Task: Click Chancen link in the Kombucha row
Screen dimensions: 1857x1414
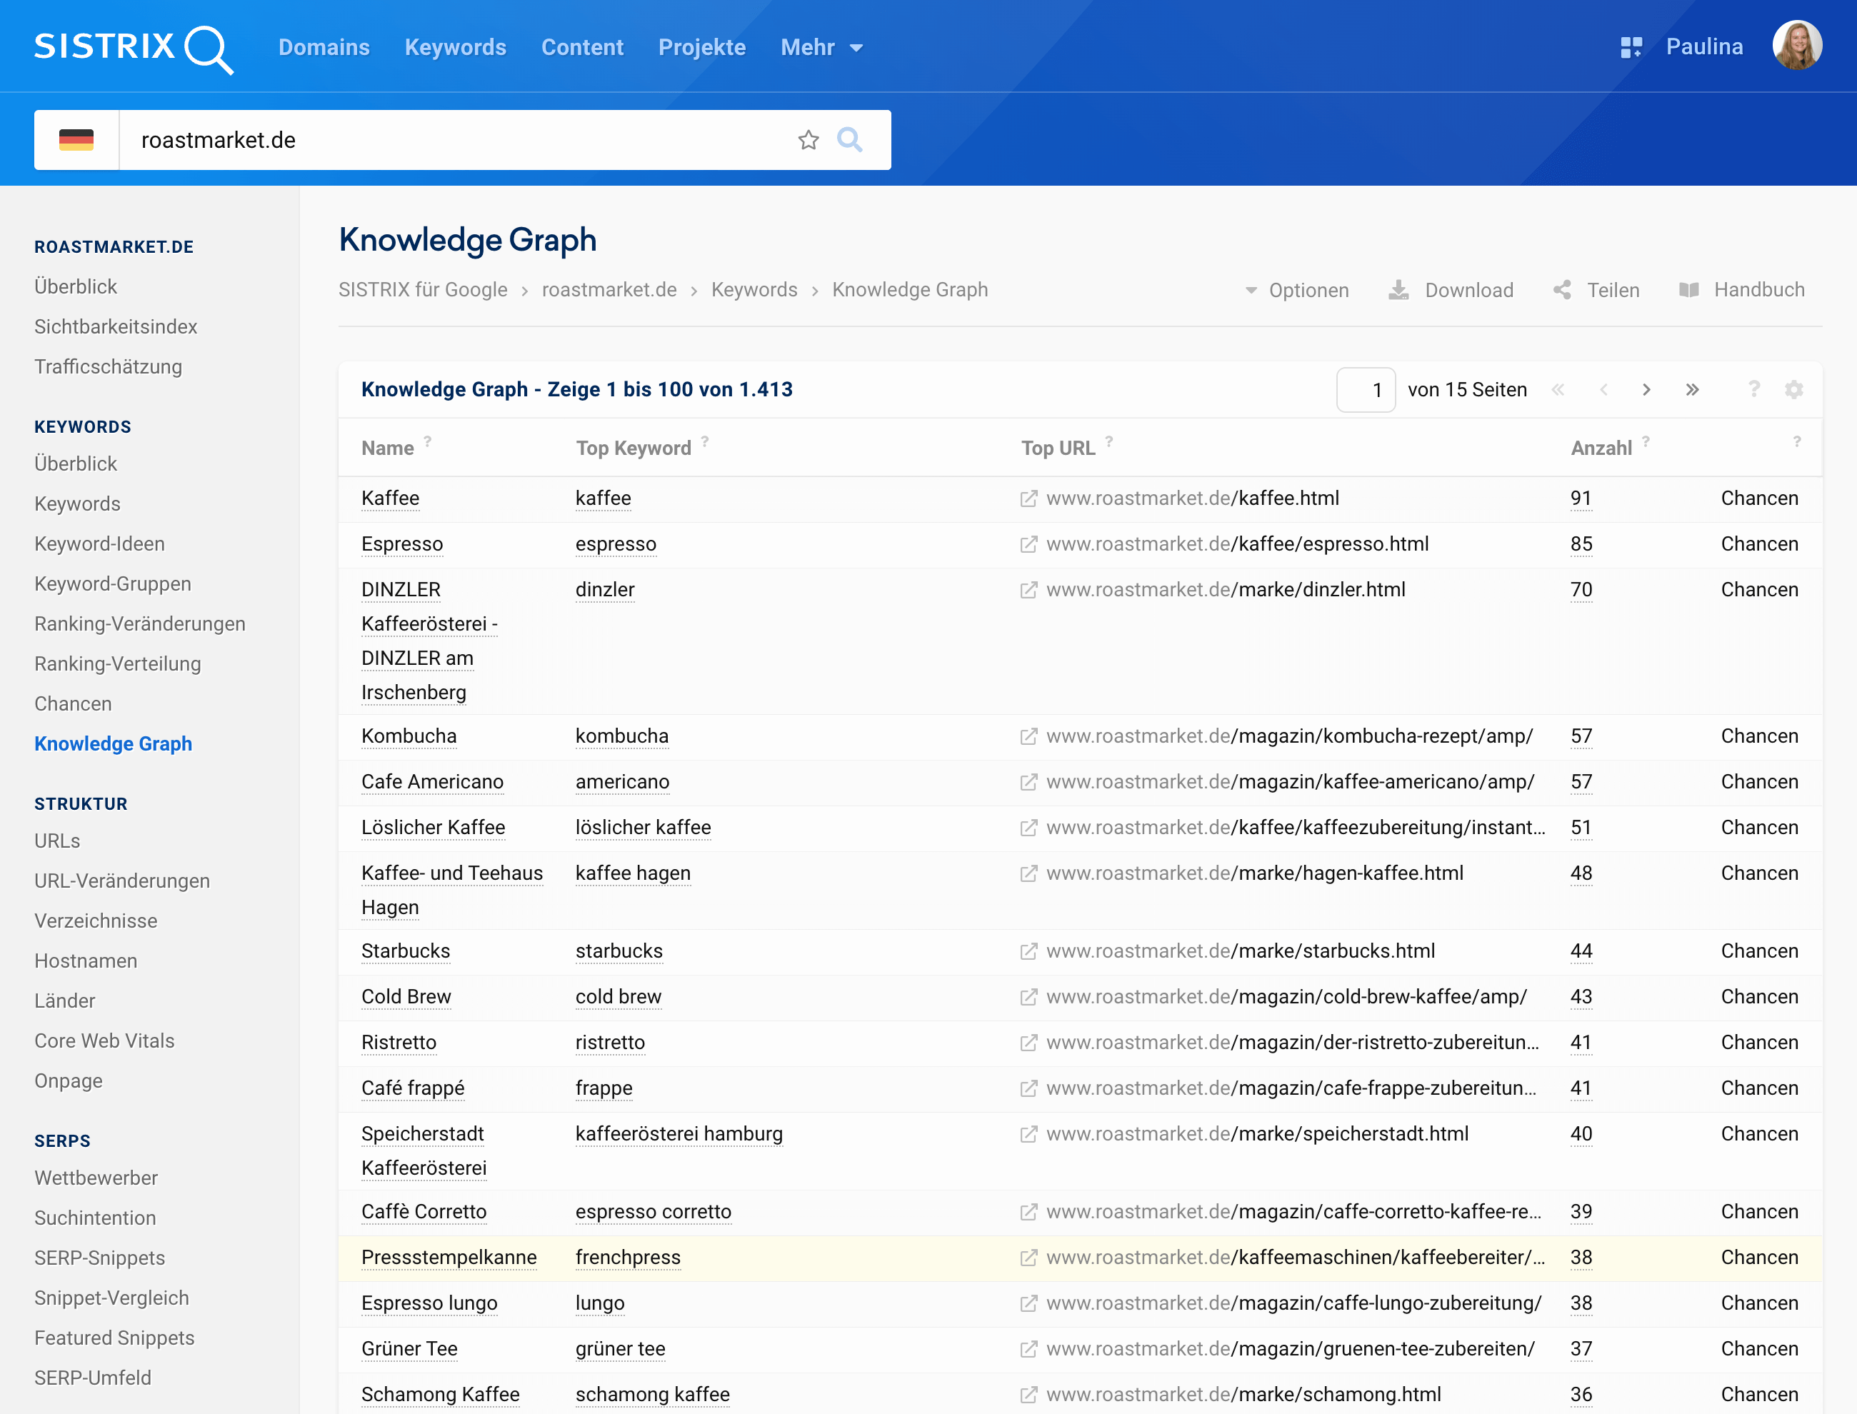Action: [x=1758, y=736]
